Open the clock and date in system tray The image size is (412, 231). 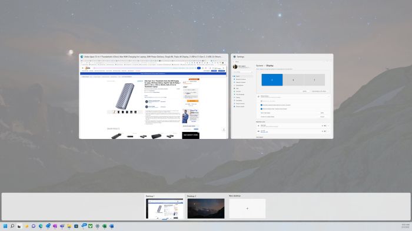click(x=405, y=226)
